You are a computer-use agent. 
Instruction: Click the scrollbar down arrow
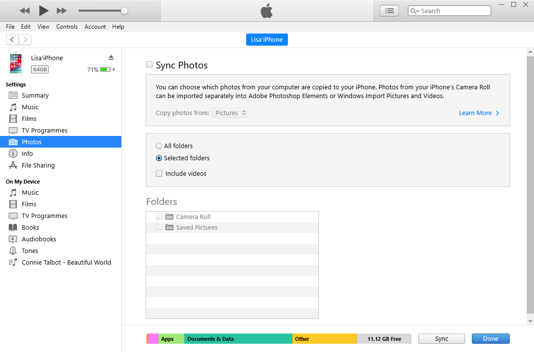[x=530, y=320]
